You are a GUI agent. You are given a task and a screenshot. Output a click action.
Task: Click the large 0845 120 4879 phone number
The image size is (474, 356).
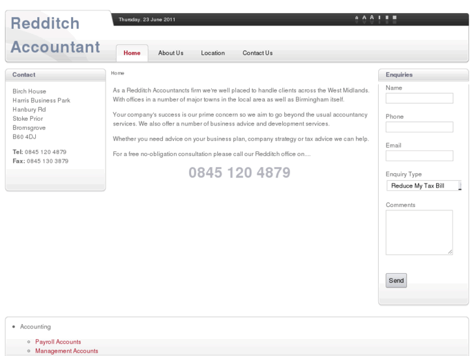pos(239,172)
